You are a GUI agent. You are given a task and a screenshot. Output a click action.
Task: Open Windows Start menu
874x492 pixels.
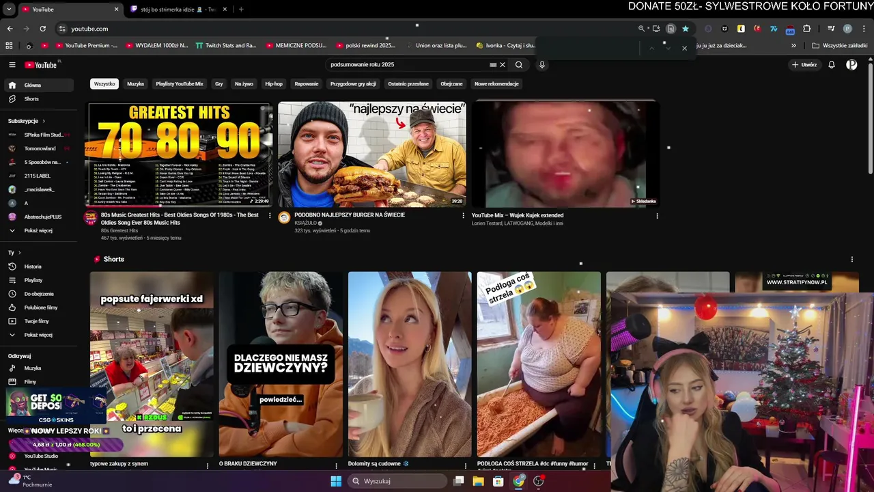pos(336,481)
